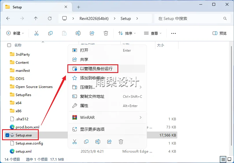Open the 新建 dropdown
Image resolution: width=234 pixels, height=163 pixels.
tap(15, 33)
